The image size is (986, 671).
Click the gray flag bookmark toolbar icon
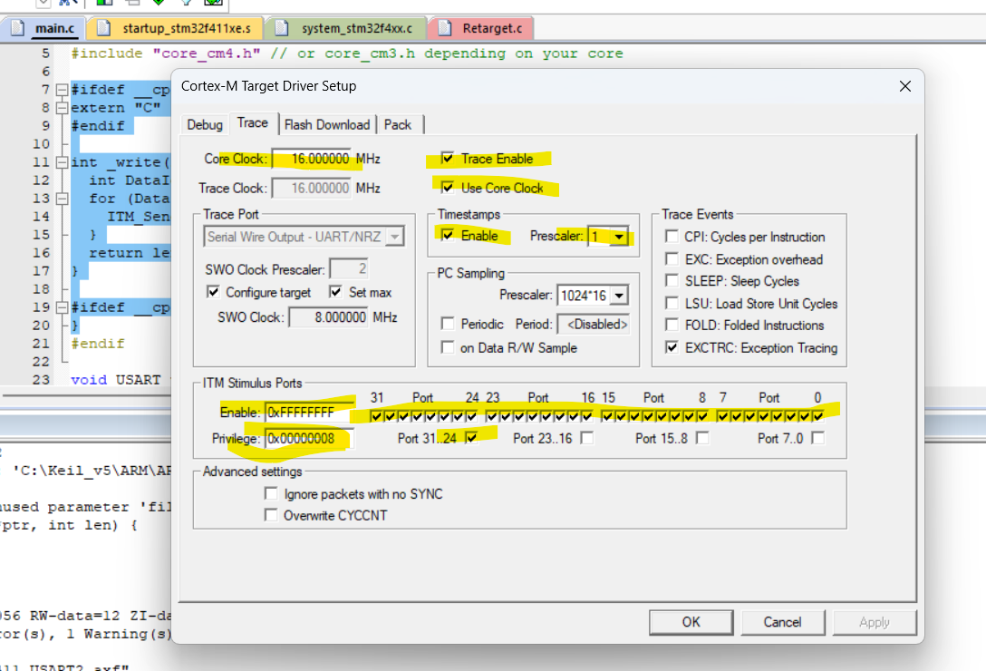[x=133, y=4]
